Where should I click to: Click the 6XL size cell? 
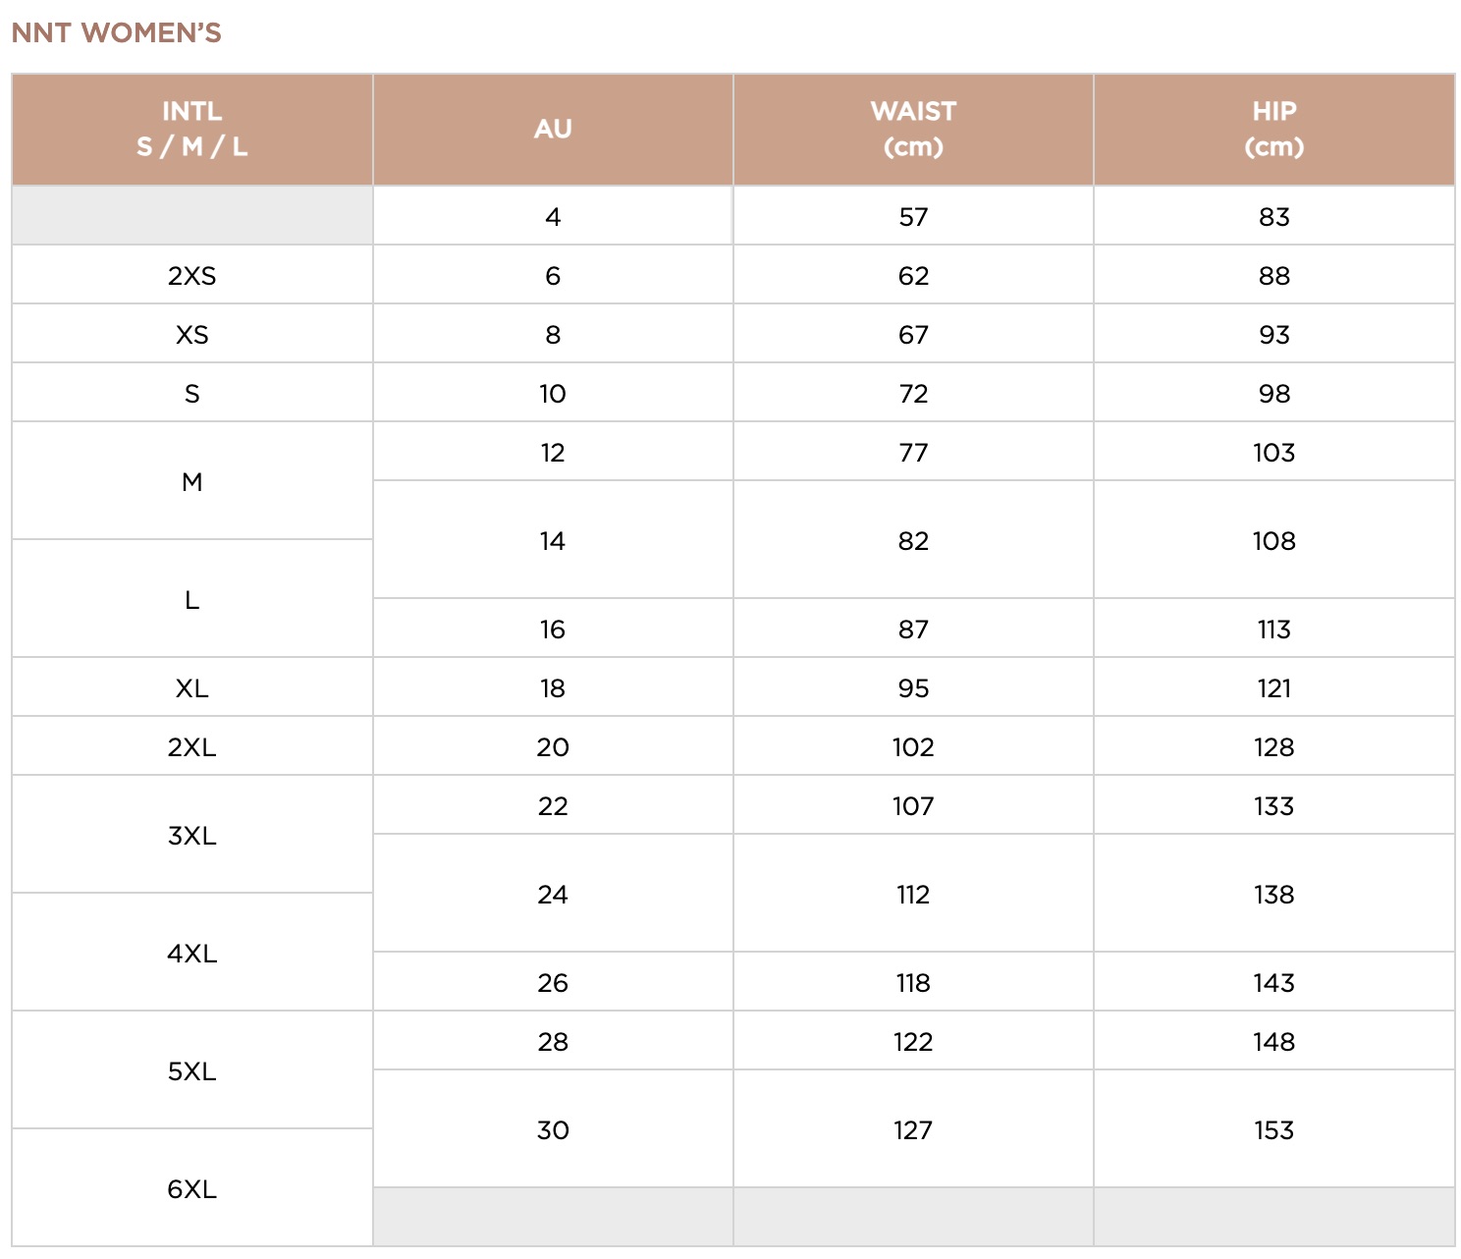coord(192,1188)
